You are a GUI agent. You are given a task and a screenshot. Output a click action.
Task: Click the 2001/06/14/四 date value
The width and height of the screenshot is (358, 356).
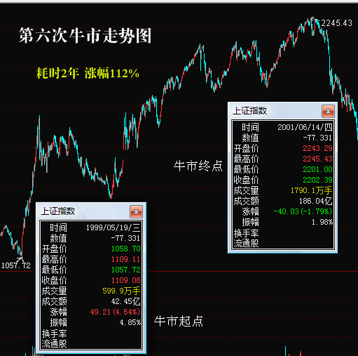point(305,127)
